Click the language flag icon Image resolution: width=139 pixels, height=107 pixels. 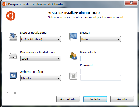pyautogui.click(x=73, y=36)
